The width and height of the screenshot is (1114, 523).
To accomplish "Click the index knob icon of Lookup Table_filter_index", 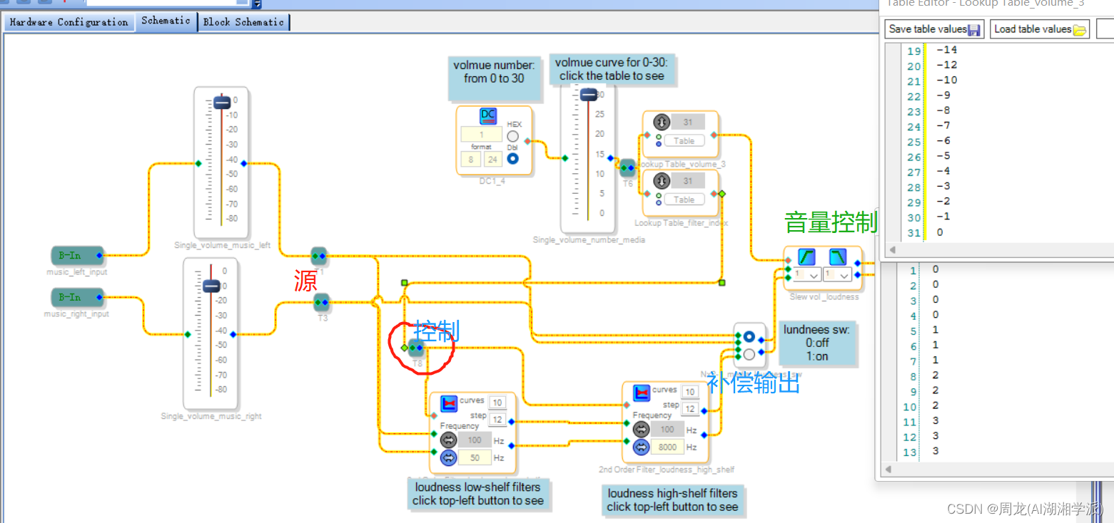I will coord(661,181).
